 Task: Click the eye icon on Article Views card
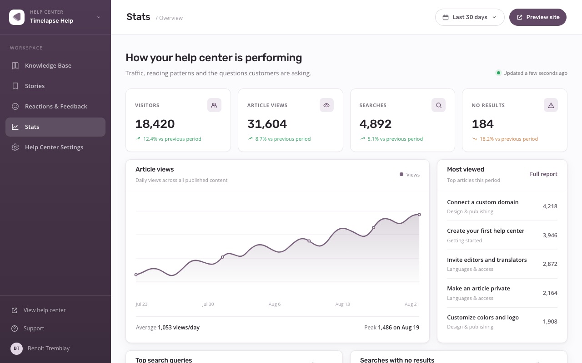(x=326, y=105)
